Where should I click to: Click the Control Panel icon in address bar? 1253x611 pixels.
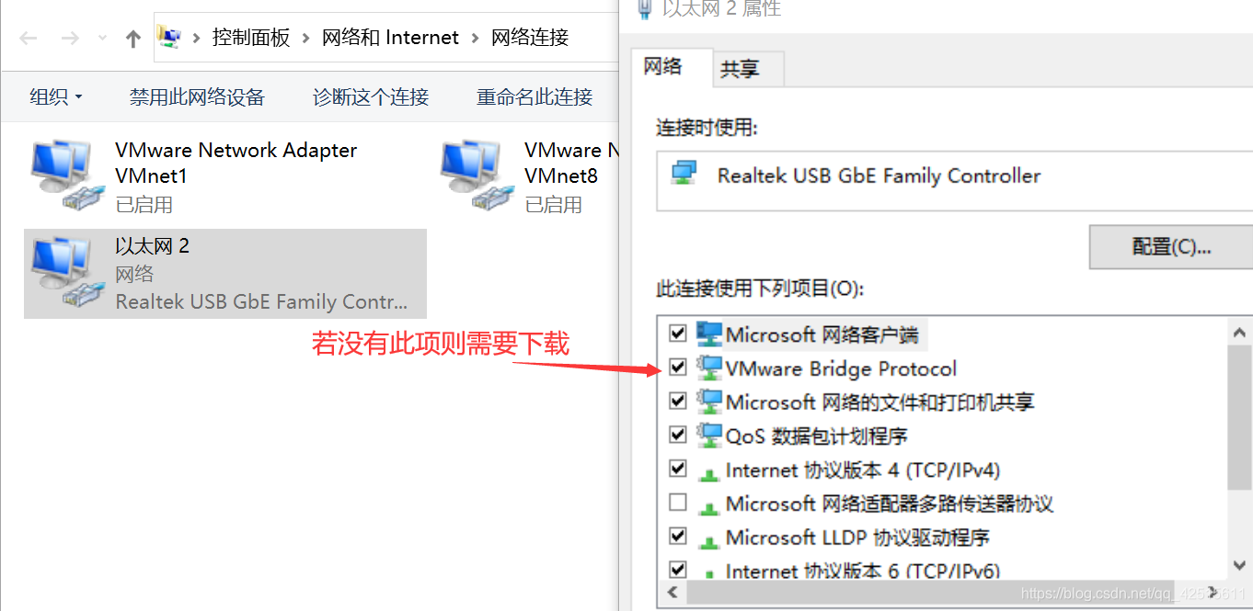click(x=169, y=37)
